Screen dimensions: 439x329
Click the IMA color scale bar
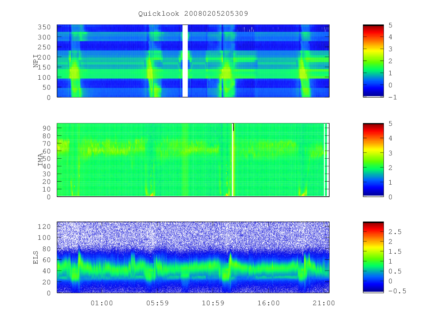pos(373,160)
